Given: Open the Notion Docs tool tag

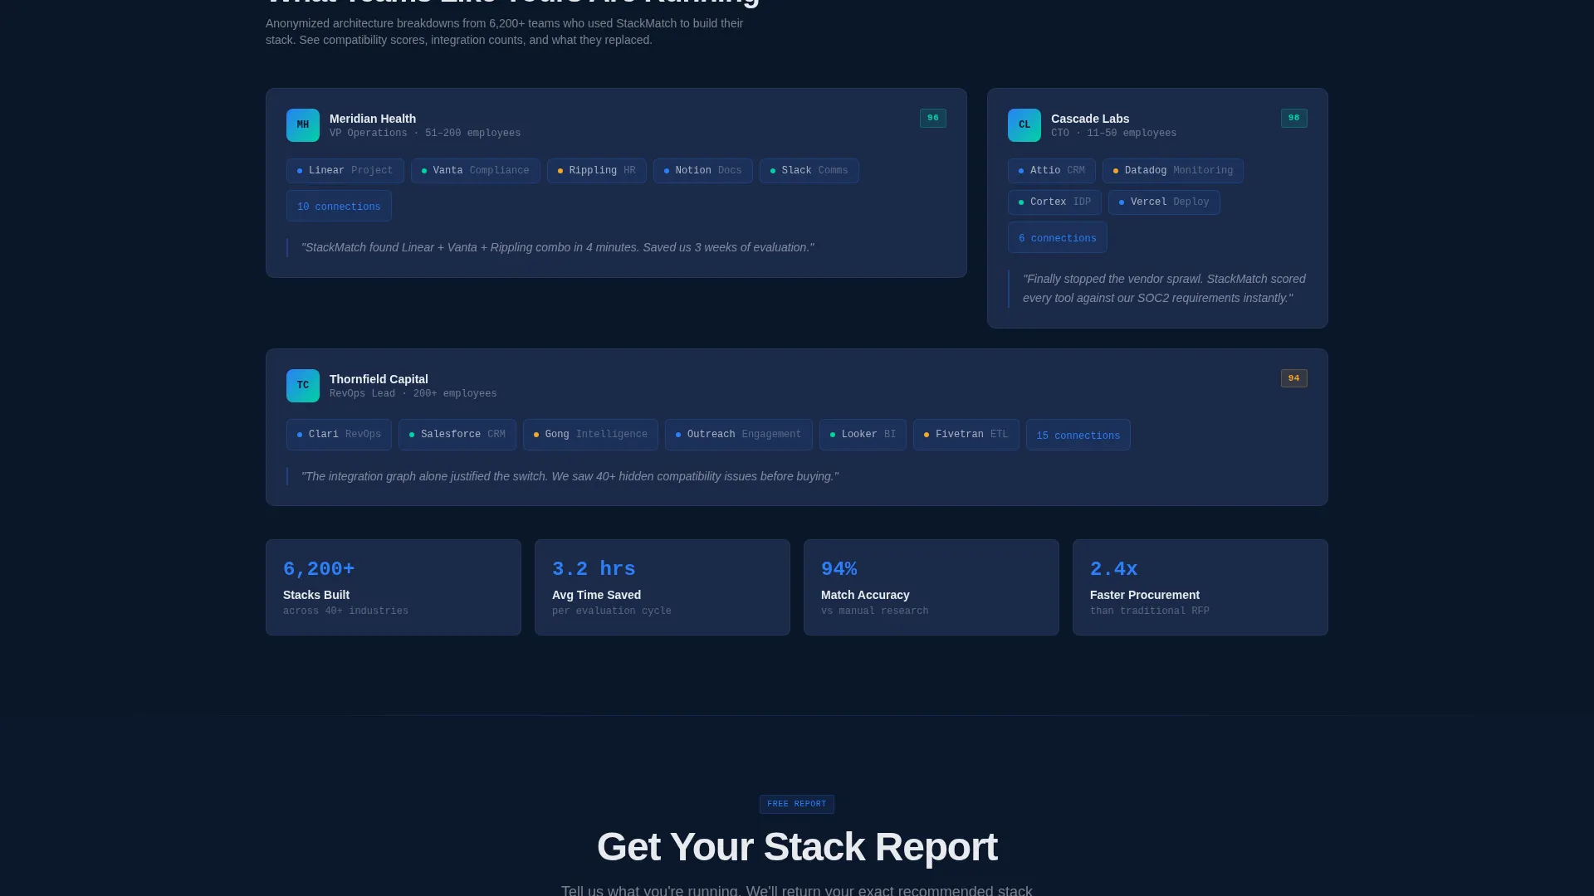Looking at the screenshot, I should 703,171.
